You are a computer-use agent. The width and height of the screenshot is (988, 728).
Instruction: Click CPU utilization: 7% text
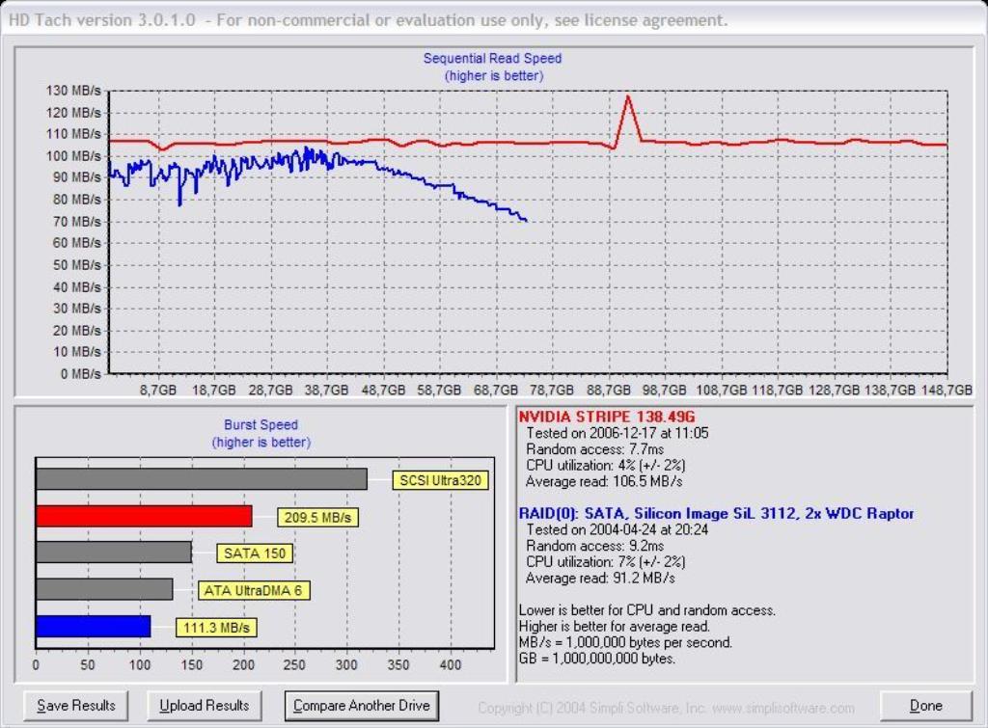(606, 562)
